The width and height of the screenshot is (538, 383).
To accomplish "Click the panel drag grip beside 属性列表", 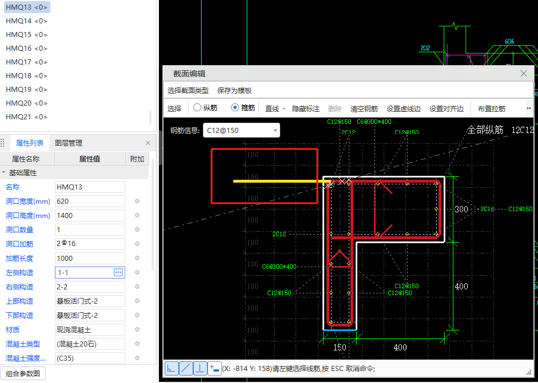I will coord(3,143).
